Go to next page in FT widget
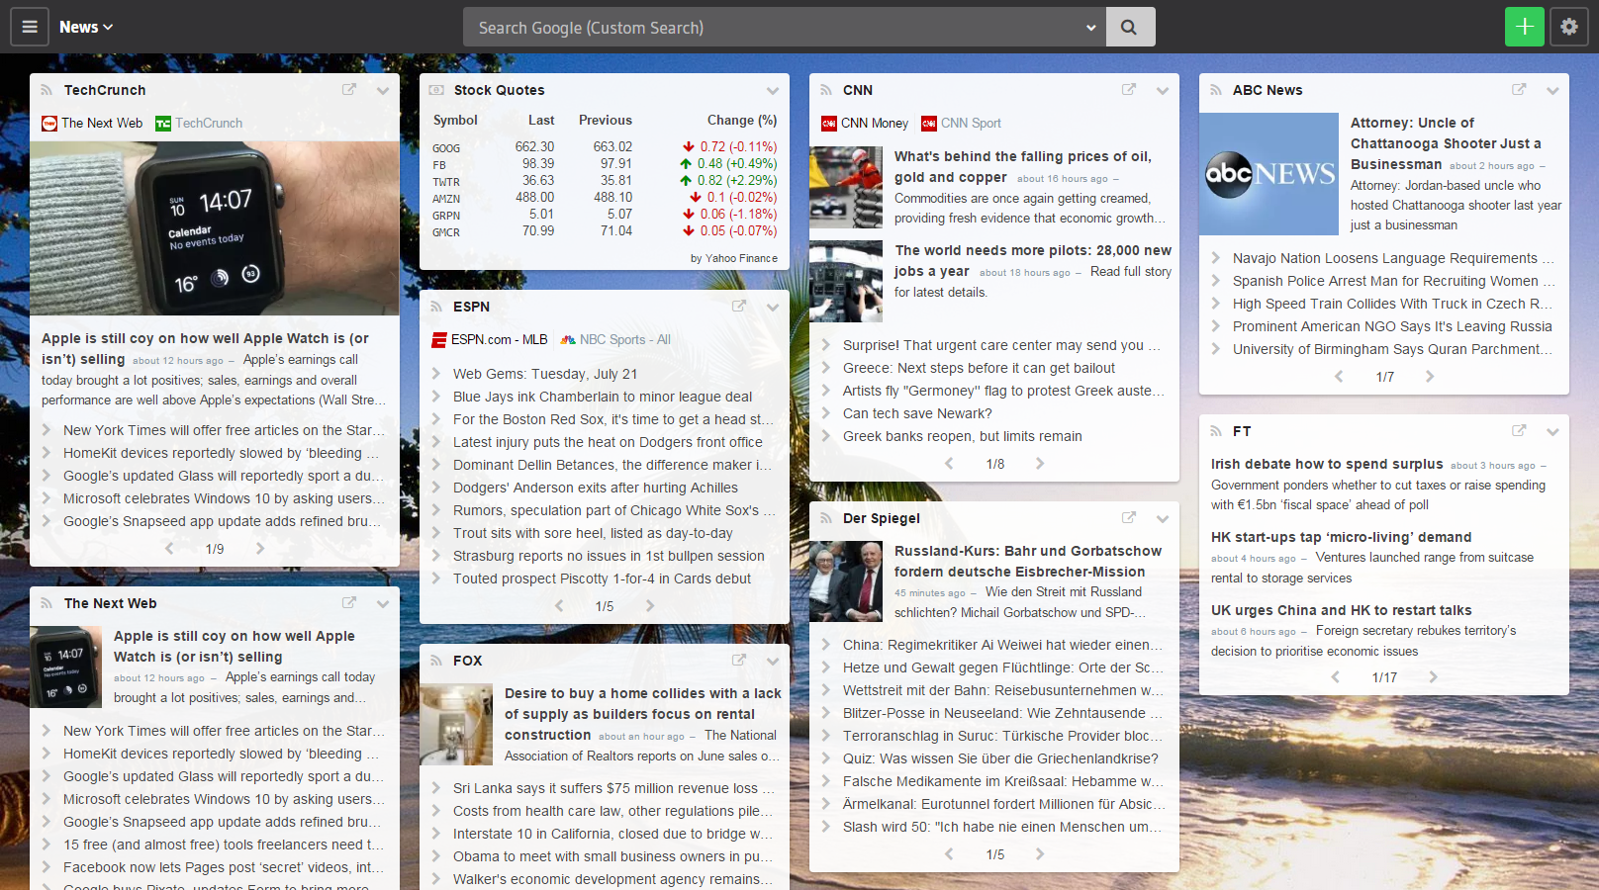The image size is (1599, 890). pos(1433,677)
